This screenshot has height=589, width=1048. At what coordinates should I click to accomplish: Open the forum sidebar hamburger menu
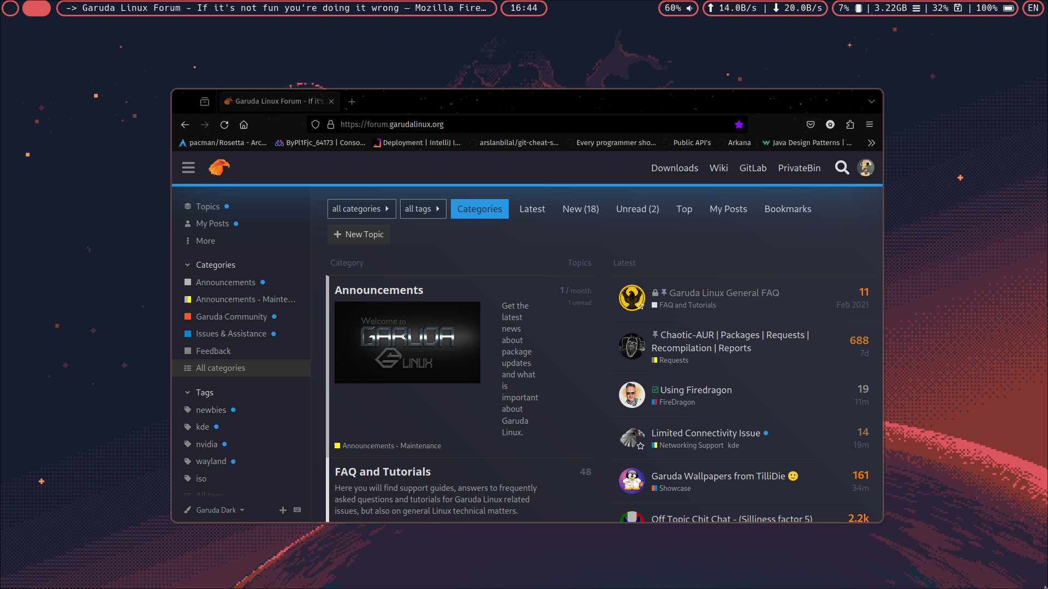pos(188,168)
